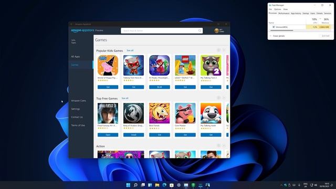Click previous arrow of Popular Kids Games carousel
The width and height of the screenshot is (336, 189).
pyautogui.click(x=218, y=50)
